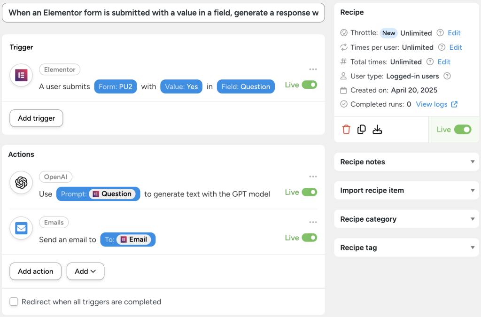Image resolution: width=481 pixels, height=317 pixels.
Task: Click the Times per user help icon
Action: pyautogui.click(x=442, y=47)
